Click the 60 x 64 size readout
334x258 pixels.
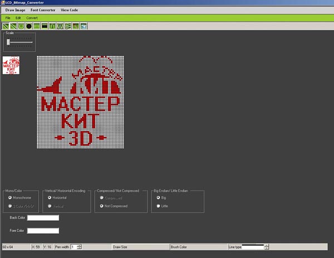pyautogui.click(x=8, y=247)
